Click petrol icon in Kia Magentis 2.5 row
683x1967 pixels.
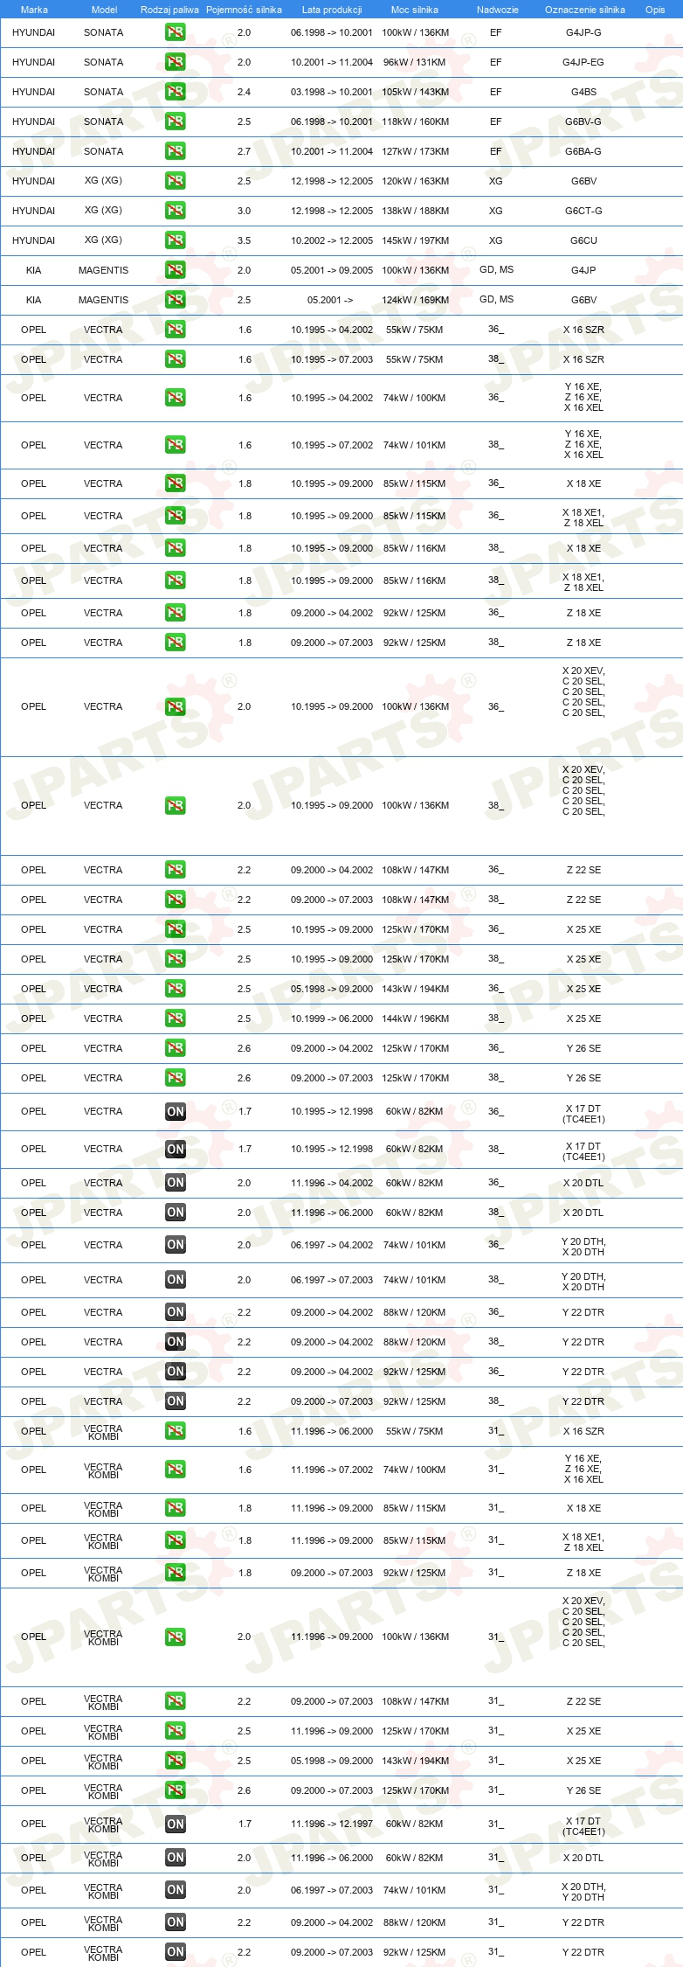[x=175, y=300]
